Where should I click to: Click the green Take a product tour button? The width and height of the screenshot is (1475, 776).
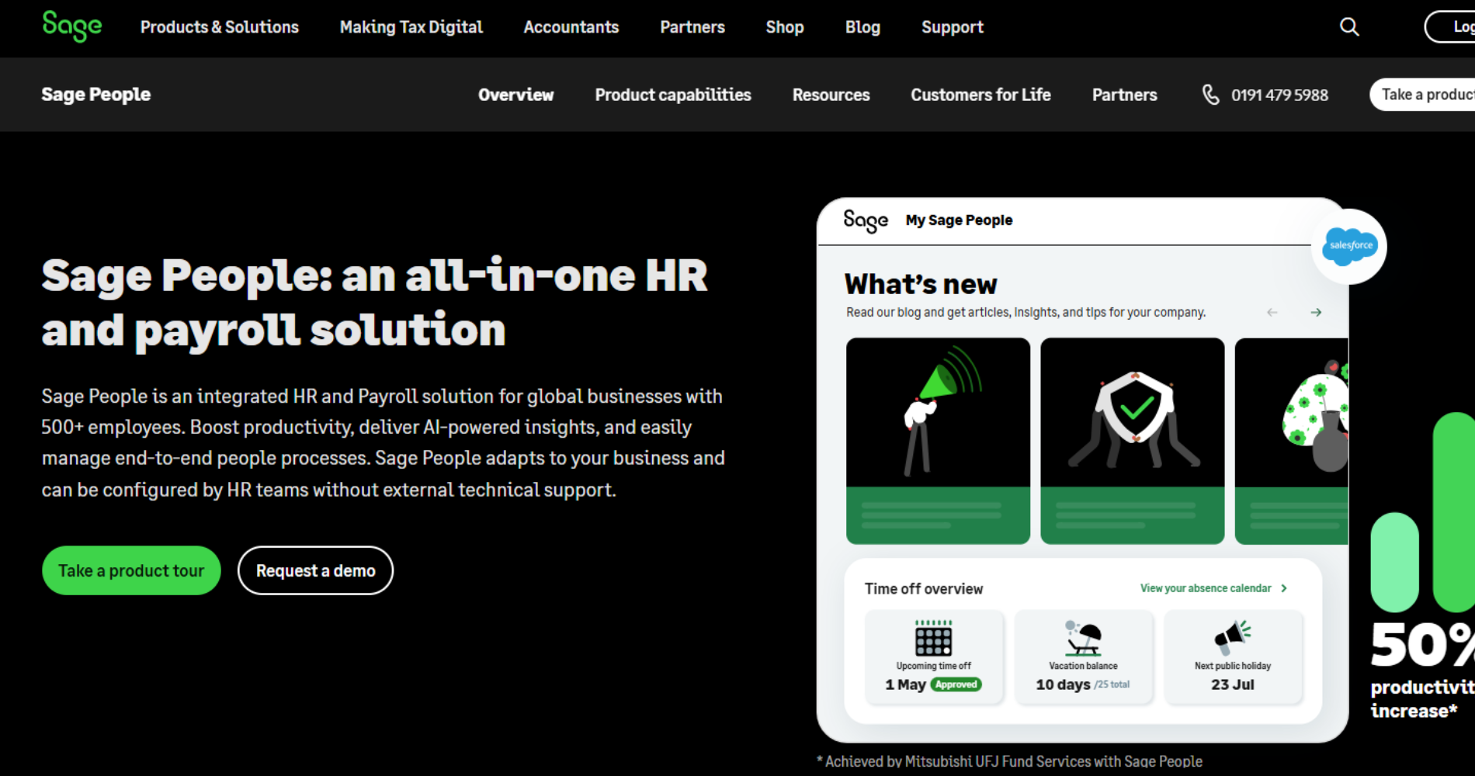(x=131, y=570)
